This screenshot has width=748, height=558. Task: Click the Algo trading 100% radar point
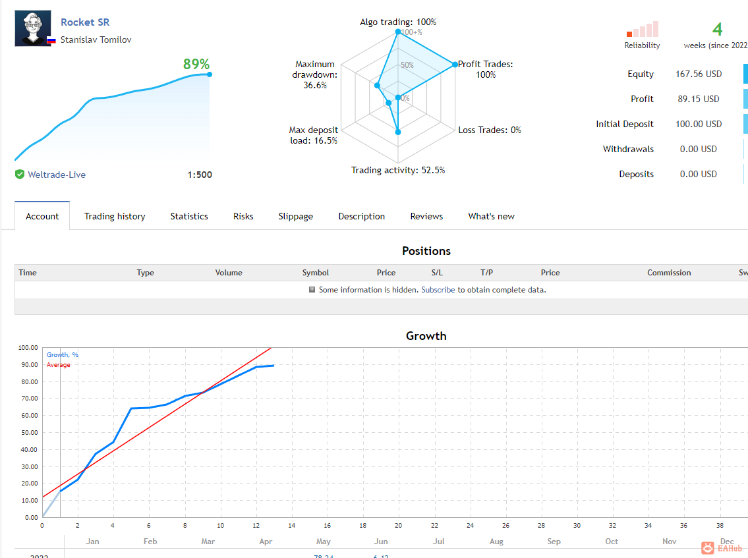pos(398,32)
